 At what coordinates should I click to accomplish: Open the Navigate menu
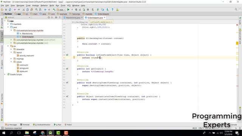[x=20, y=6]
